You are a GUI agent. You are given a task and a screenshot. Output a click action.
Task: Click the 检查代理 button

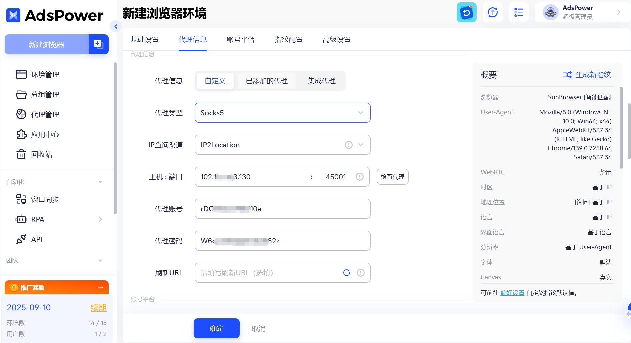(x=392, y=177)
